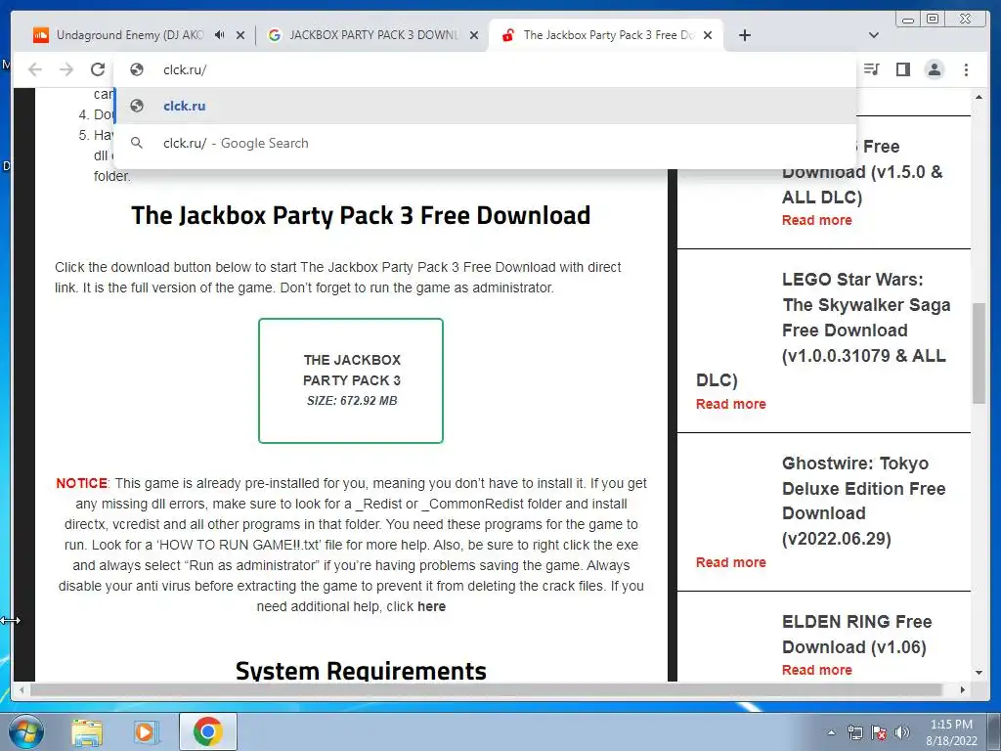Click the SoundCloud favicon on first tab

click(41, 35)
